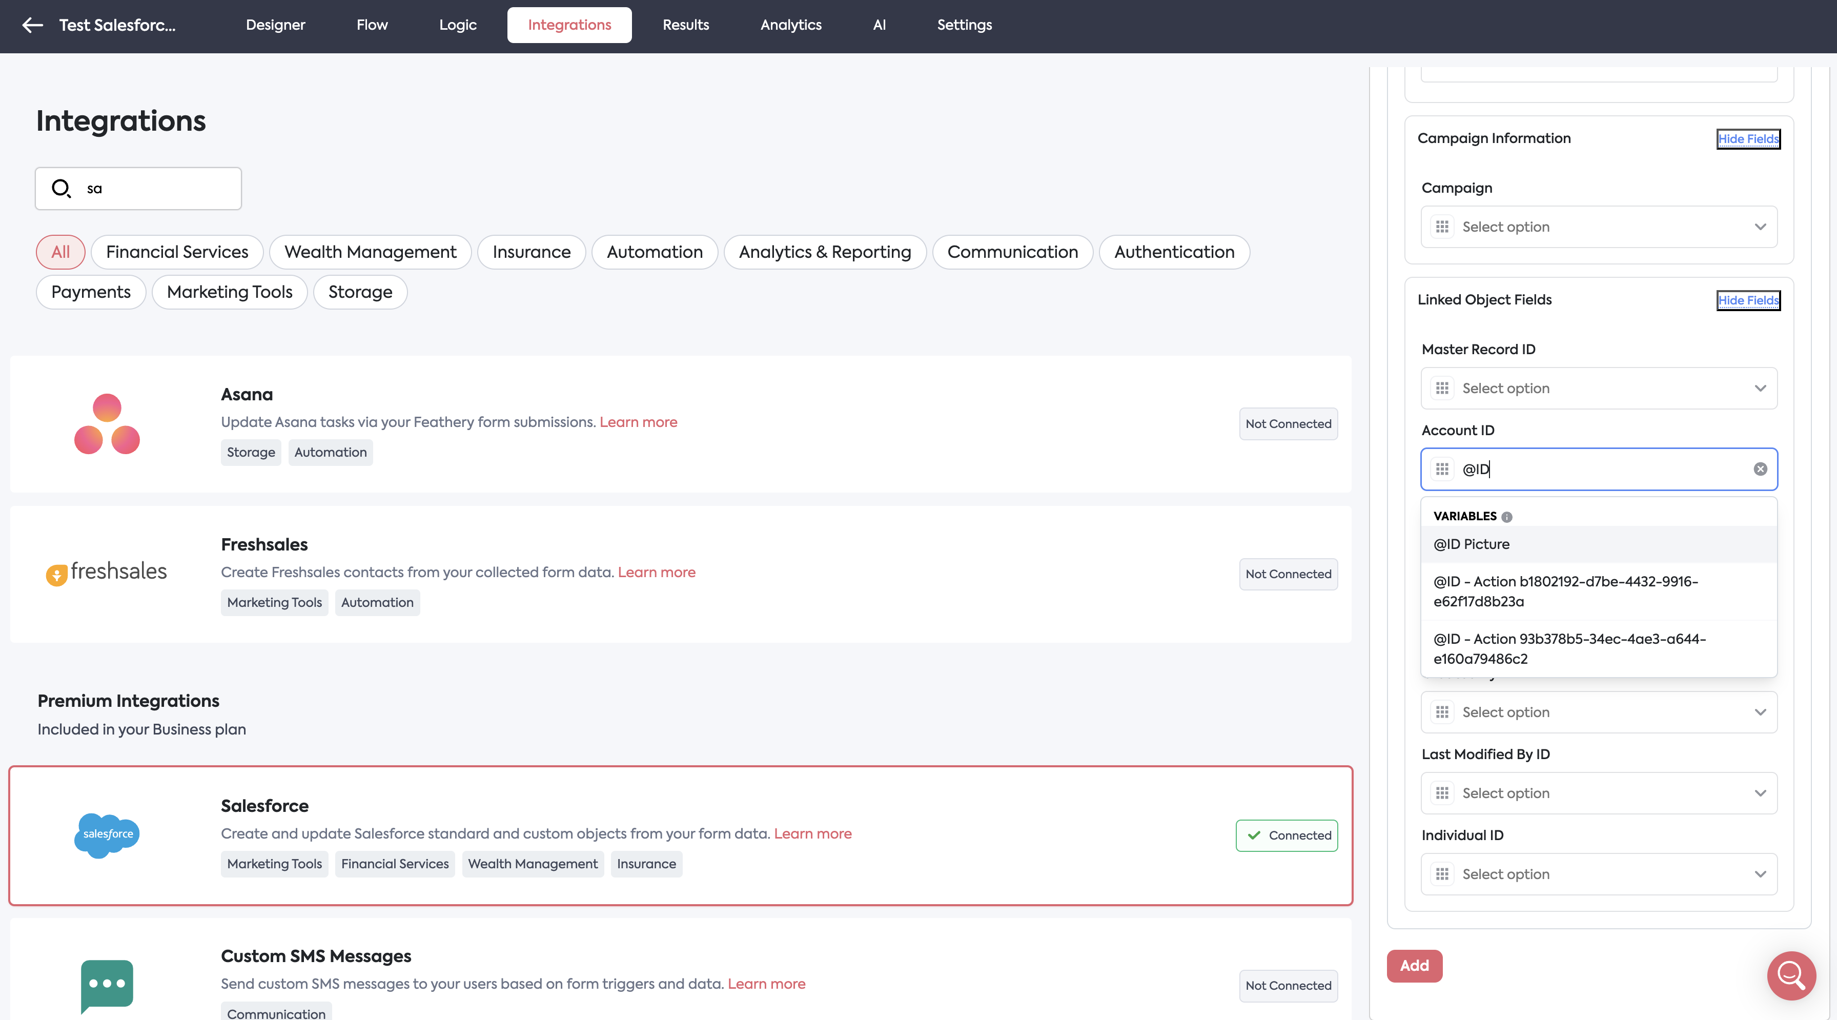The height and width of the screenshot is (1020, 1837).
Task: Expand the Master Record ID dropdown
Action: pos(1599,388)
